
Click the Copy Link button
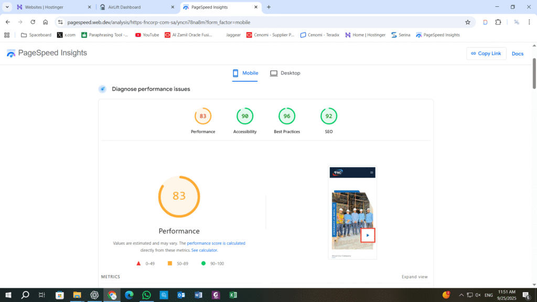point(486,54)
